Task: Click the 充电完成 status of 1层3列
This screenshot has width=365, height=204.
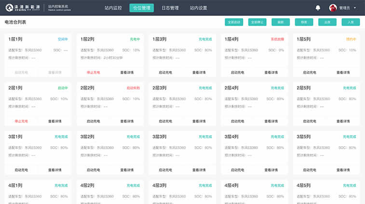Action: pyautogui.click(x=205, y=39)
